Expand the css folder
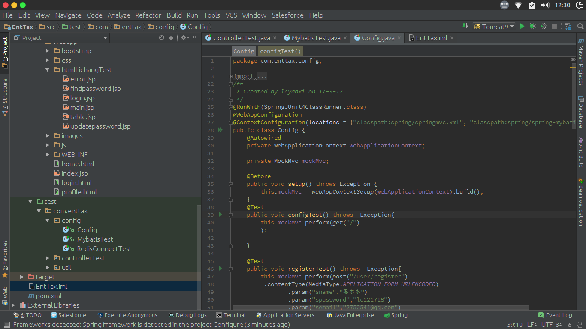Image resolution: width=586 pixels, height=329 pixels. (x=48, y=60)
